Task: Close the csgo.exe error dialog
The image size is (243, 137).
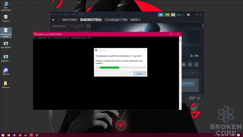Action: pos(145,50)
